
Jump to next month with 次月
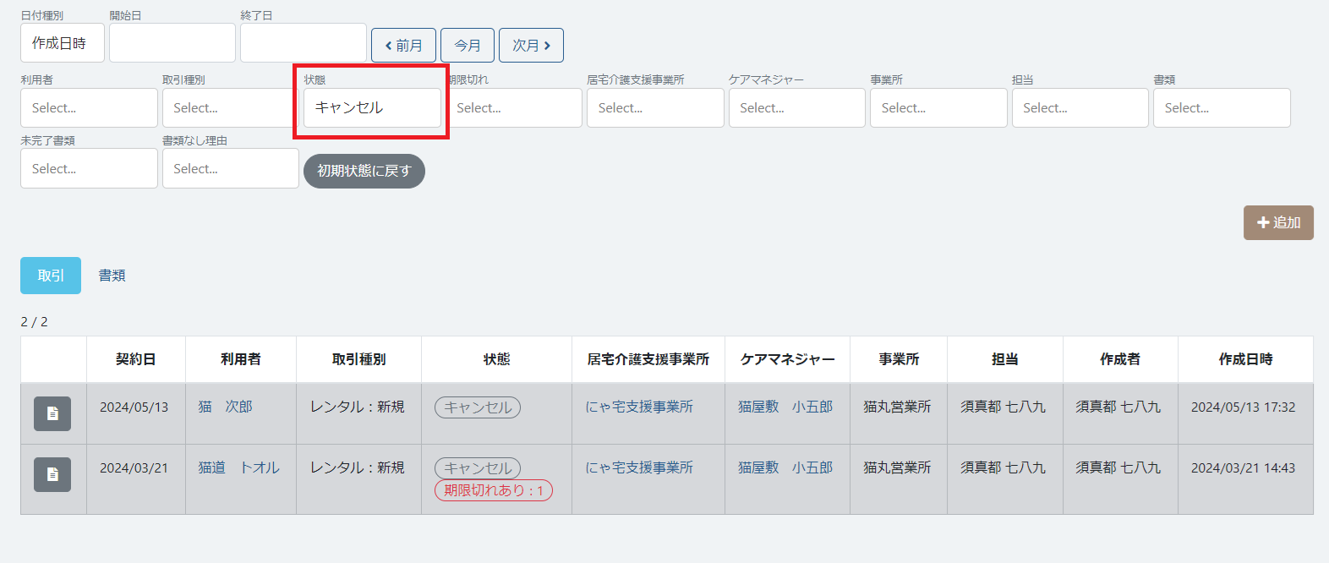531,46
